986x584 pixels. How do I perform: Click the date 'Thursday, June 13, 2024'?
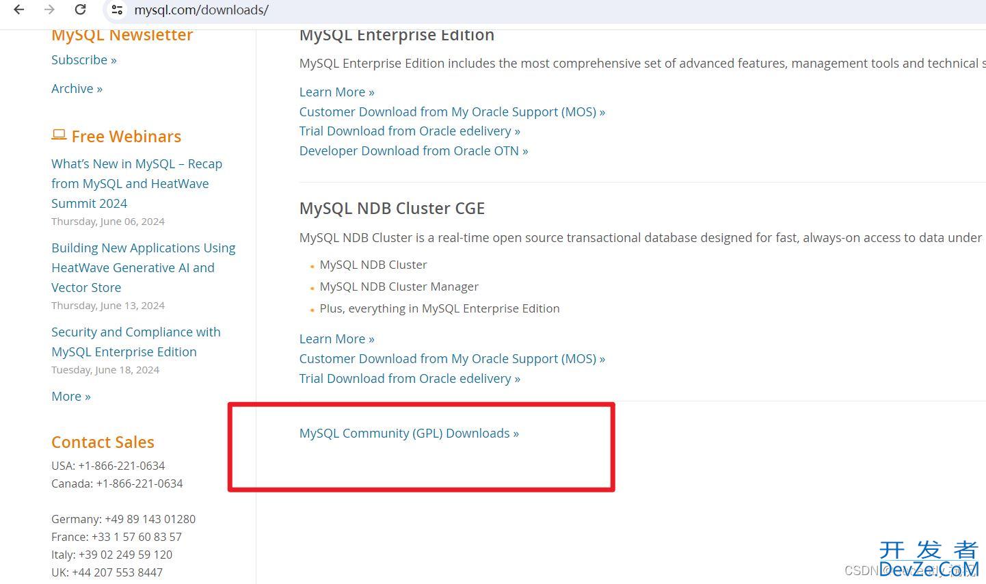pyautogui.click(x=108, y=306)
